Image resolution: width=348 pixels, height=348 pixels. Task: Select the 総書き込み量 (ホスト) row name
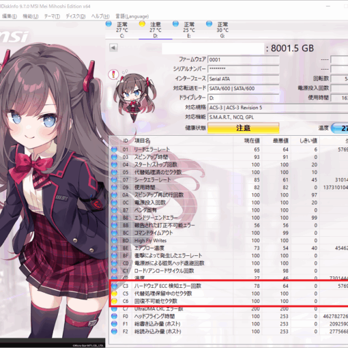tap(157, 324)
